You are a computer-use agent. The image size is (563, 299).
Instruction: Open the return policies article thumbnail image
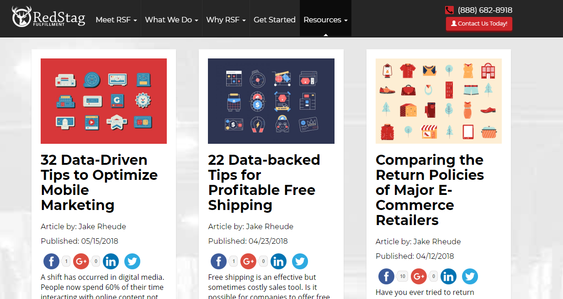pyautogui.click(x=438, y=101)
